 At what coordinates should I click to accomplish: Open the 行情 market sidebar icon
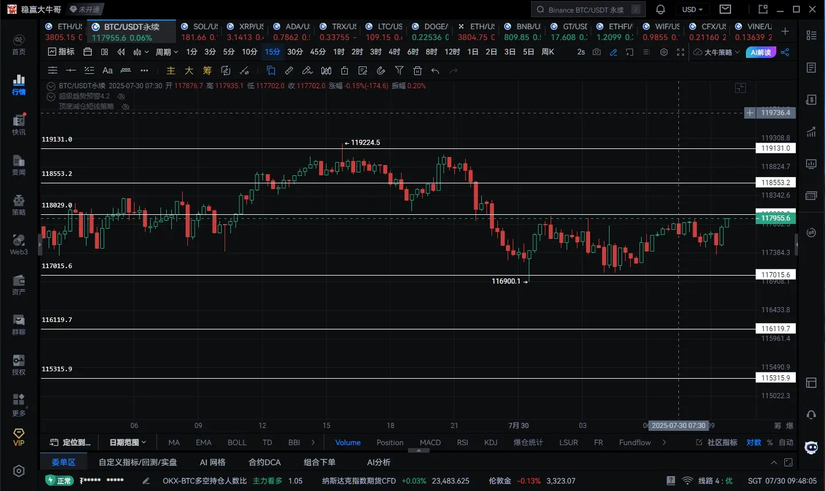coord(19,85)
